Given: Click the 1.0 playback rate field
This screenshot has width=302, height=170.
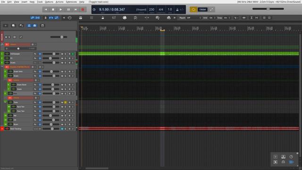Looking at the screenshot, I should point(170,9).
